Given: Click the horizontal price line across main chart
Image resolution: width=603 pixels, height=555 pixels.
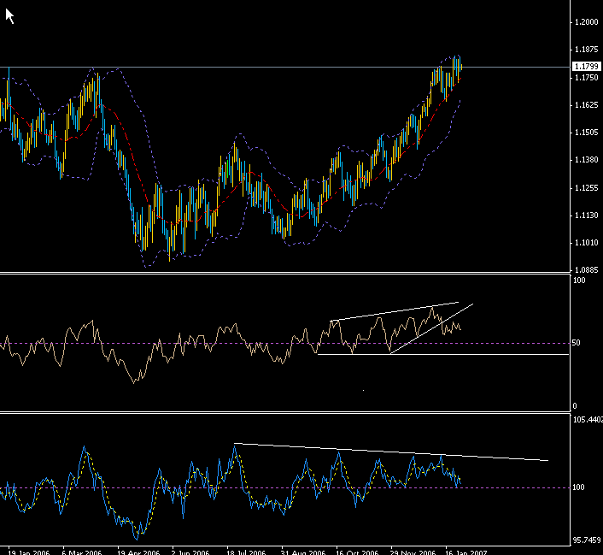Looking at the screenshot, I should 256,67.
